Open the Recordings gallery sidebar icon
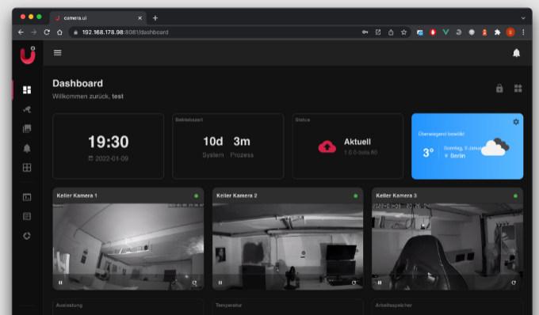 [x=27, y=129]
